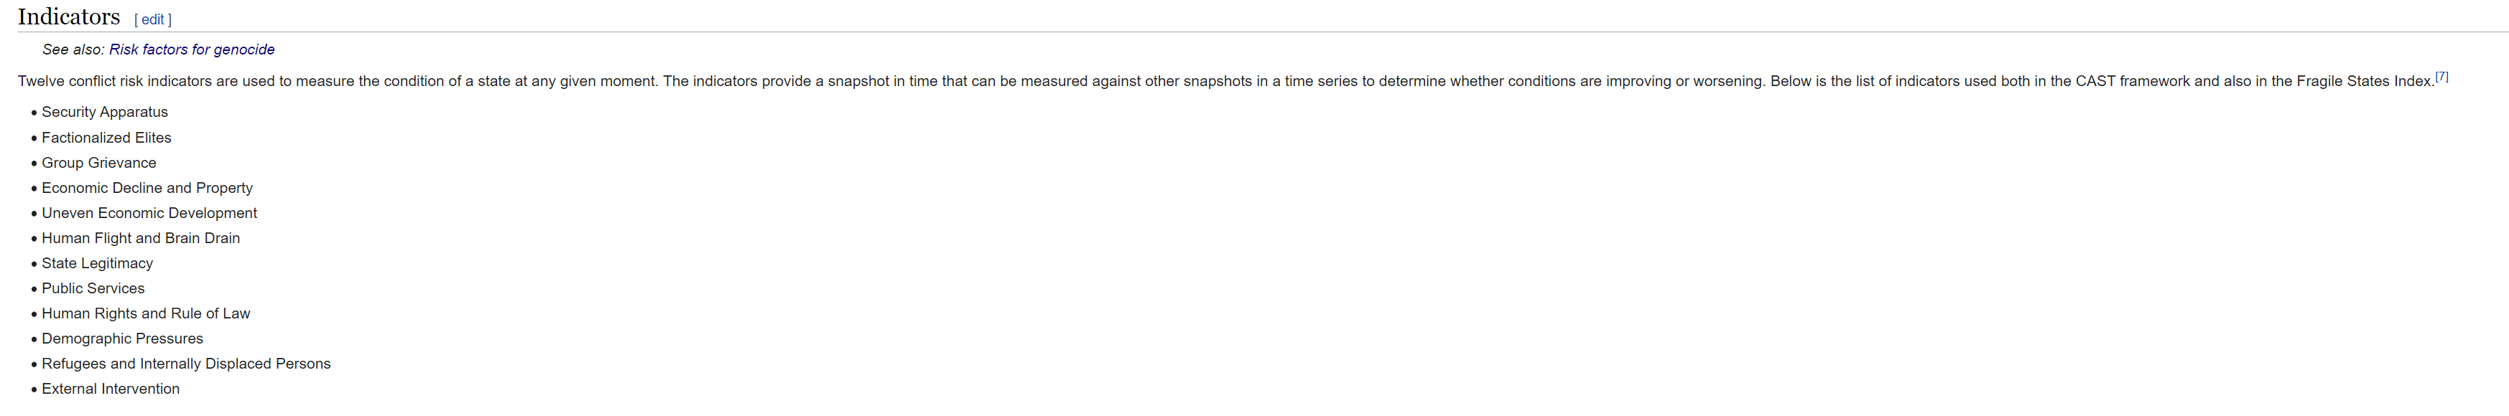Click the Public Services list item
Viewport: 2509px width, 416px height.
[93, 288]
